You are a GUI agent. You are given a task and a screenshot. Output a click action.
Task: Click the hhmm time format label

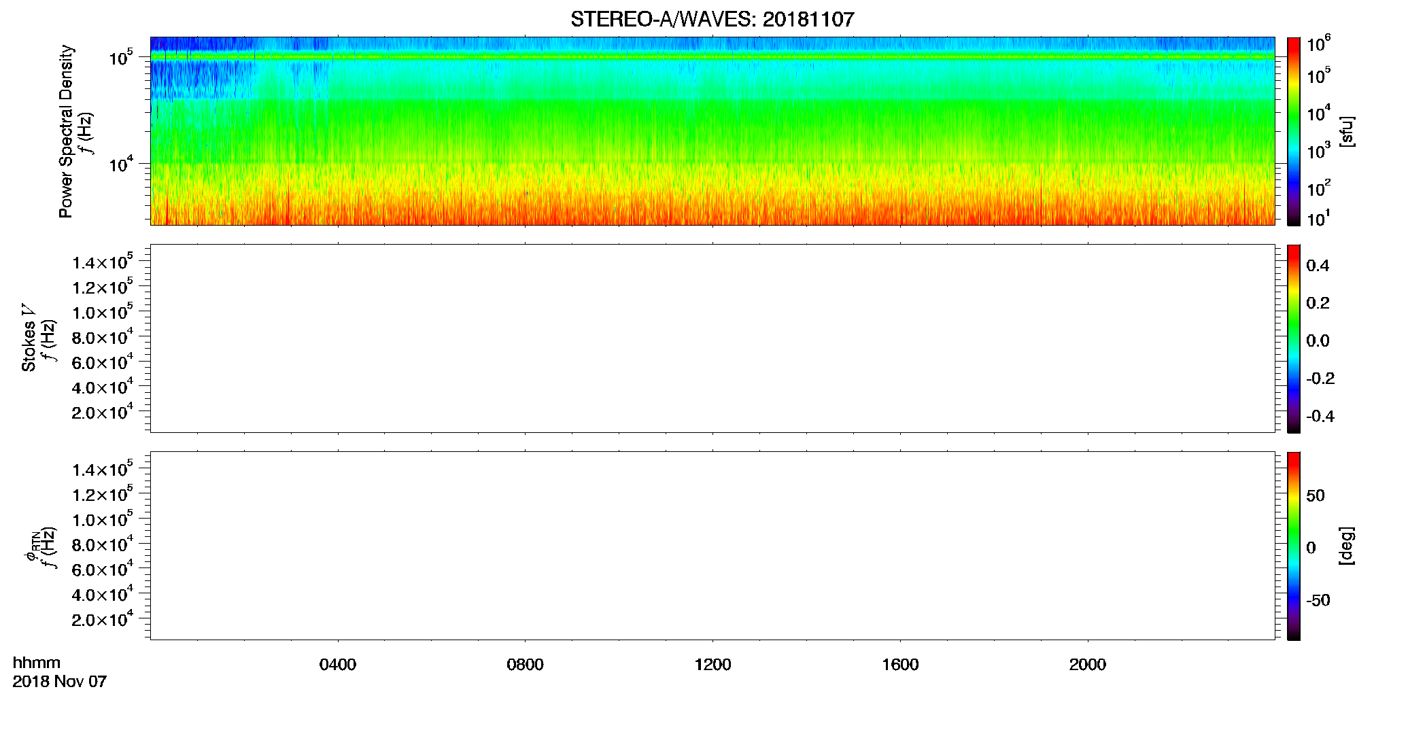pos(37,663)
